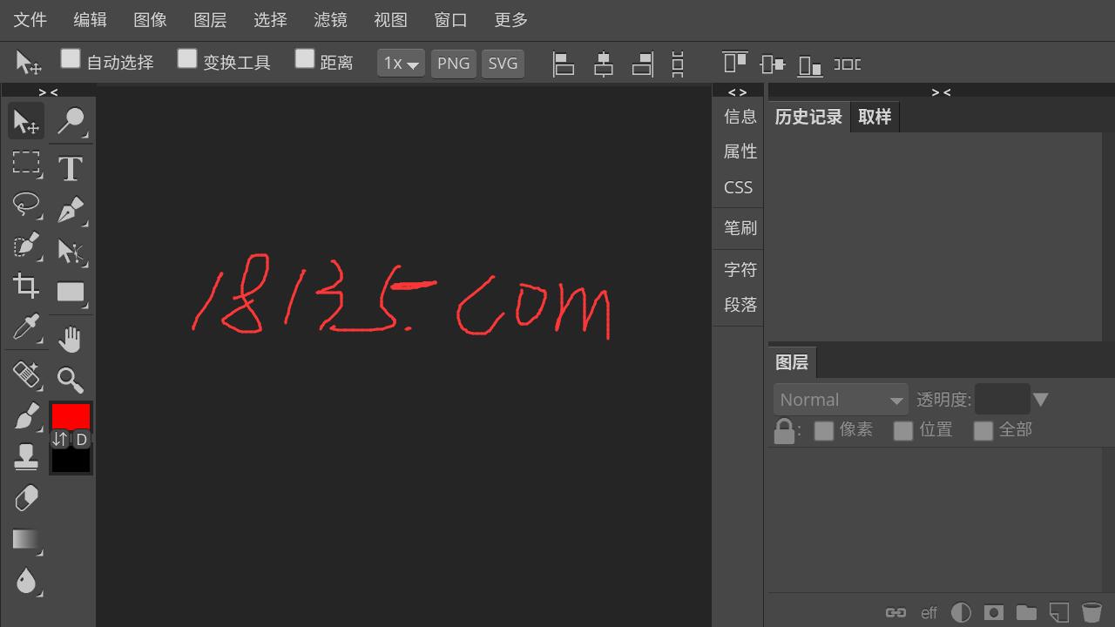Select the Object Selection tool

26,246
